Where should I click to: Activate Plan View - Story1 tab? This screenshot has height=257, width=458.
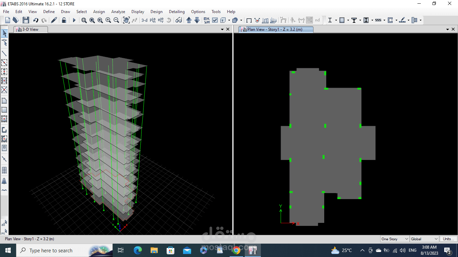[276, 29]
